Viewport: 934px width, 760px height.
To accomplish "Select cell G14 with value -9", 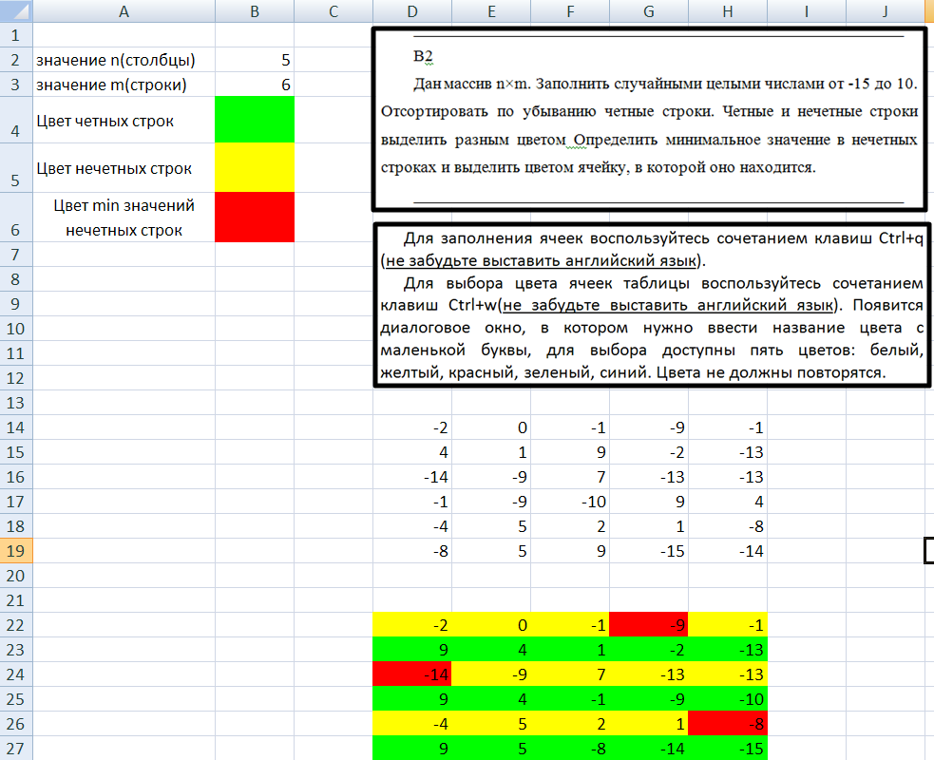I will click(x=649, y=427).
